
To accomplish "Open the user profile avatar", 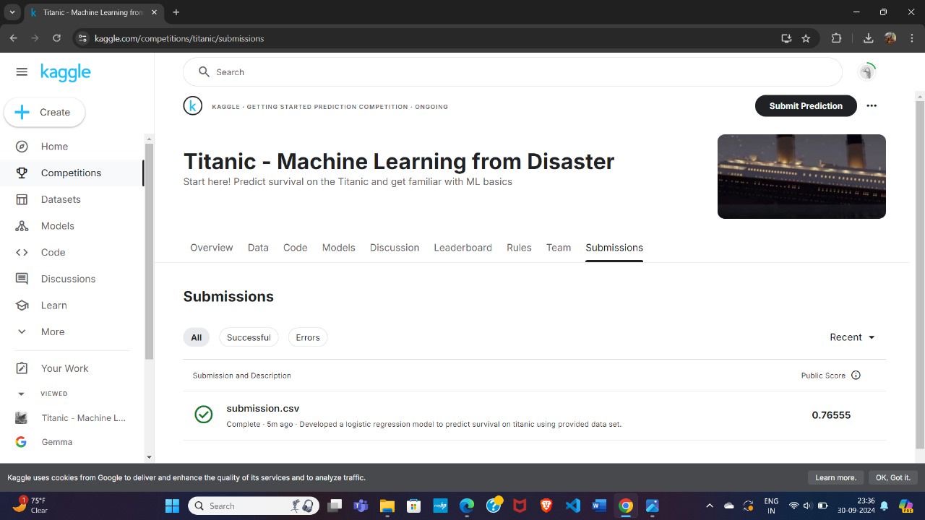I will 866,71.
